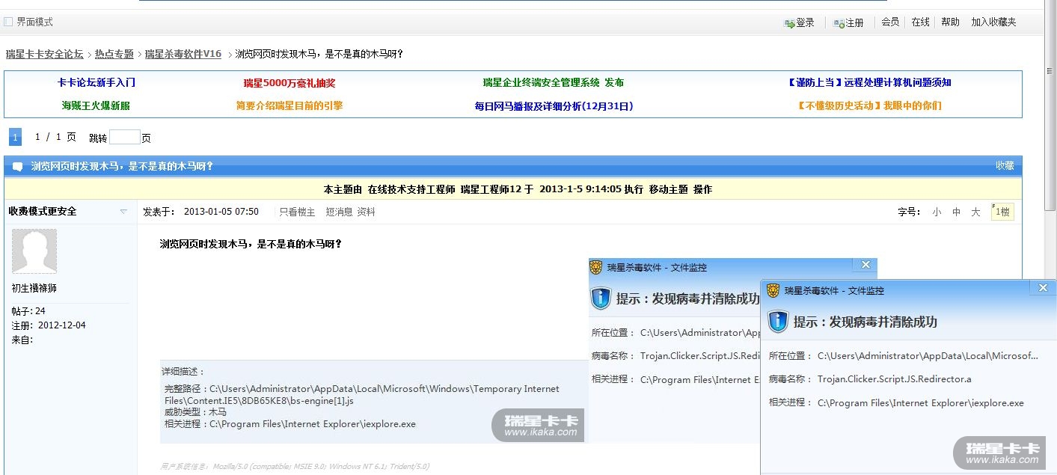Select page 1 button in pagination
The width and height of the screenshot is (1057, 475).
pyautogui.click(x=15, y=137)
